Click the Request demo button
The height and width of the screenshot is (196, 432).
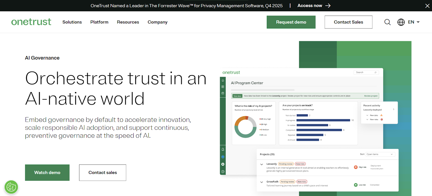[291, 22]
